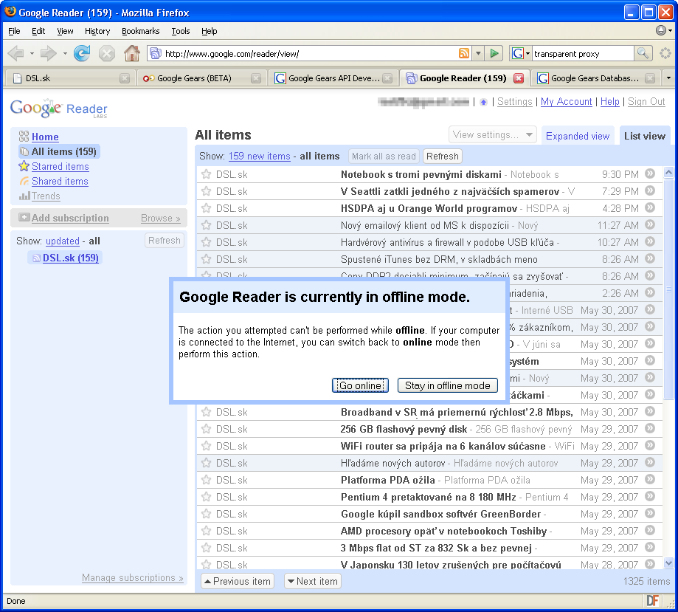Click the Google Gears status icon in status bar
The image size is (678, 612).
[x=652, y=601]
